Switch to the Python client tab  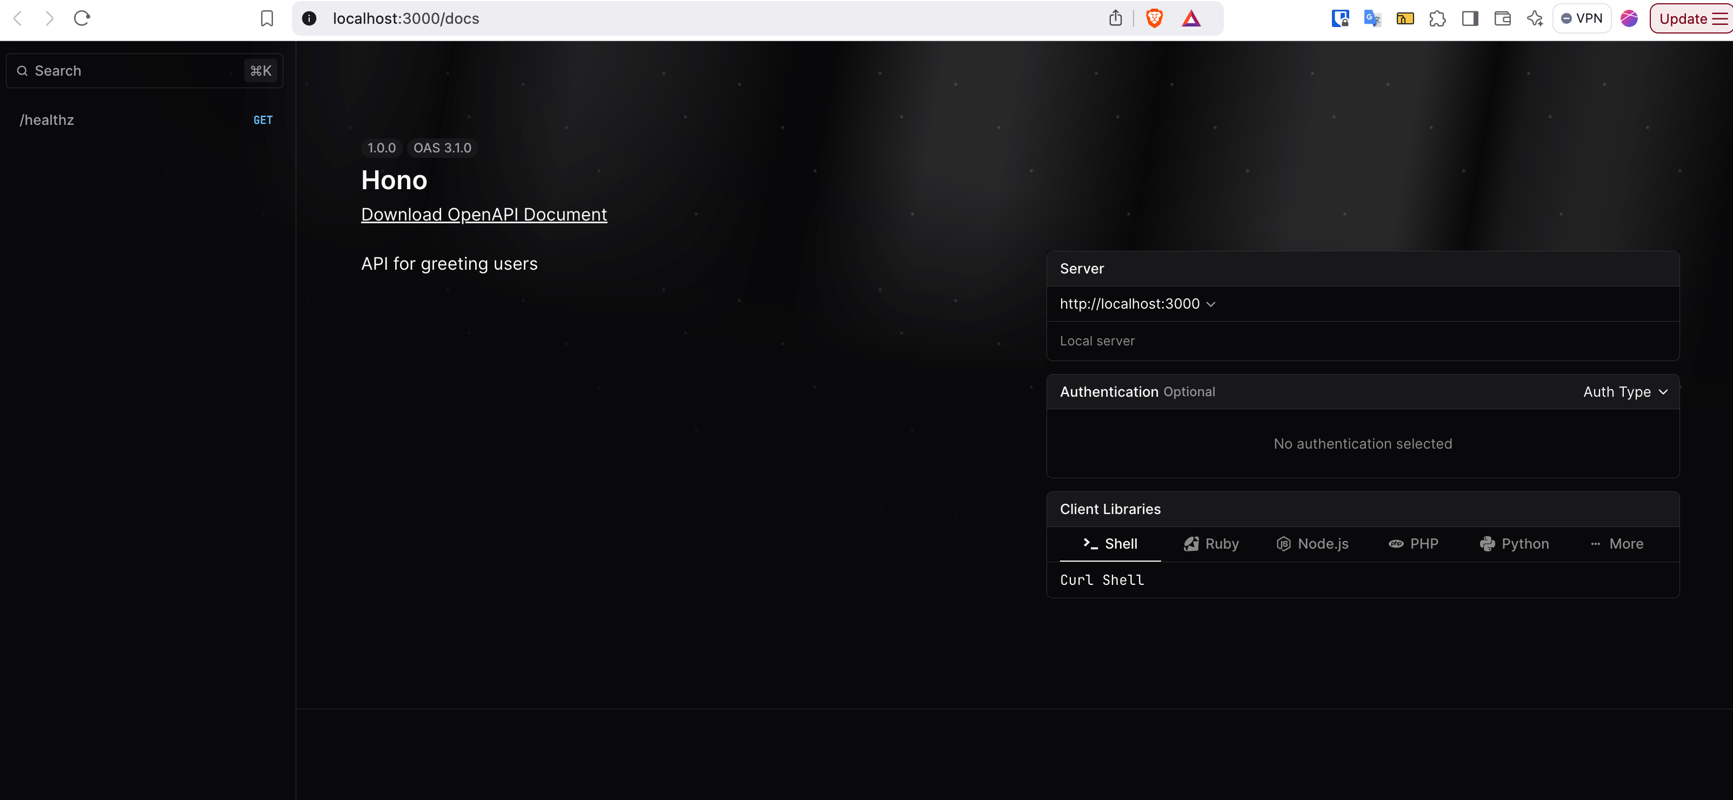point(1514,544)
